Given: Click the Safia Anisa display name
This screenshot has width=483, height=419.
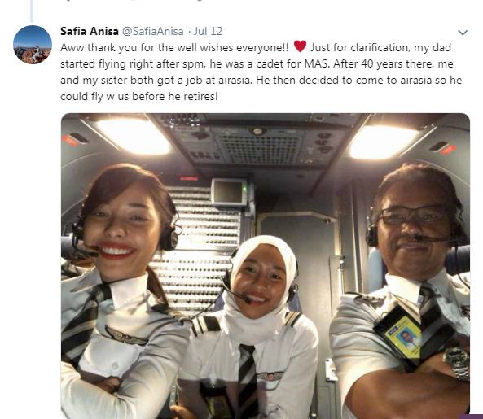Looking at the screenshot, I should pos(90,31).
